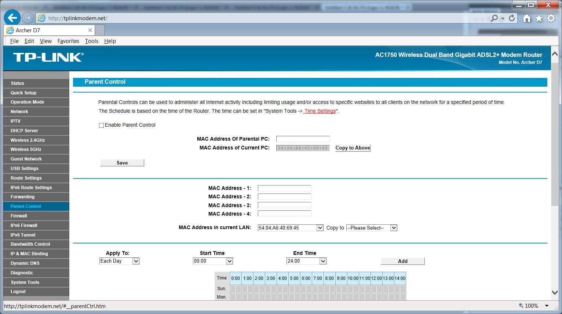Open the Edit menu
This screenshot has height=314, width=562.
(29, 41)
